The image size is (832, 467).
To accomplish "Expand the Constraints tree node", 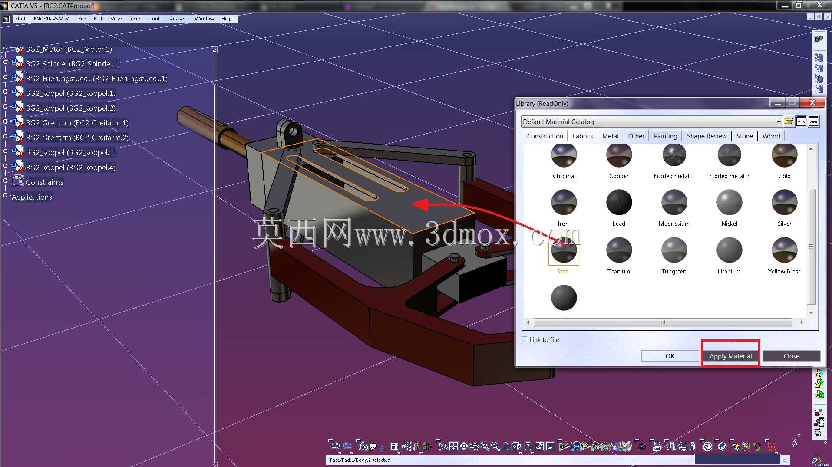I will (5, 181).
